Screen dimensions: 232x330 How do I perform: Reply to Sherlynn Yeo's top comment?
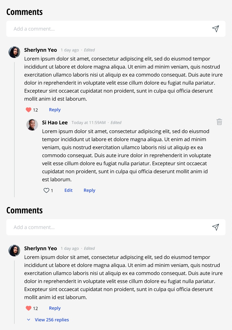pos(55,110)
